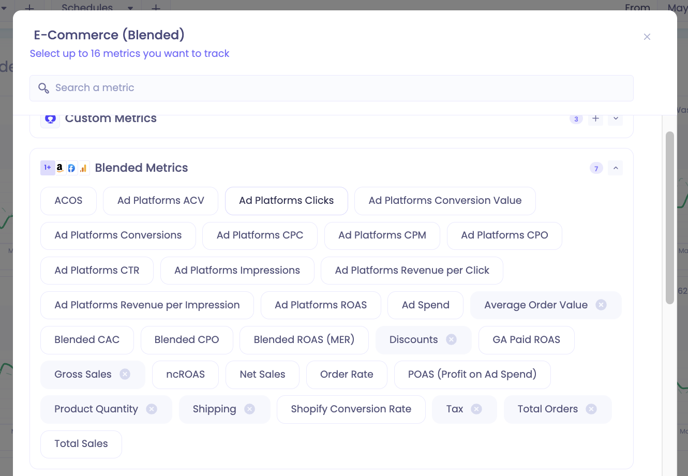688x476 pixels.
Task: Select the Ad Spend metric button
Action: [x=426, y=305]
